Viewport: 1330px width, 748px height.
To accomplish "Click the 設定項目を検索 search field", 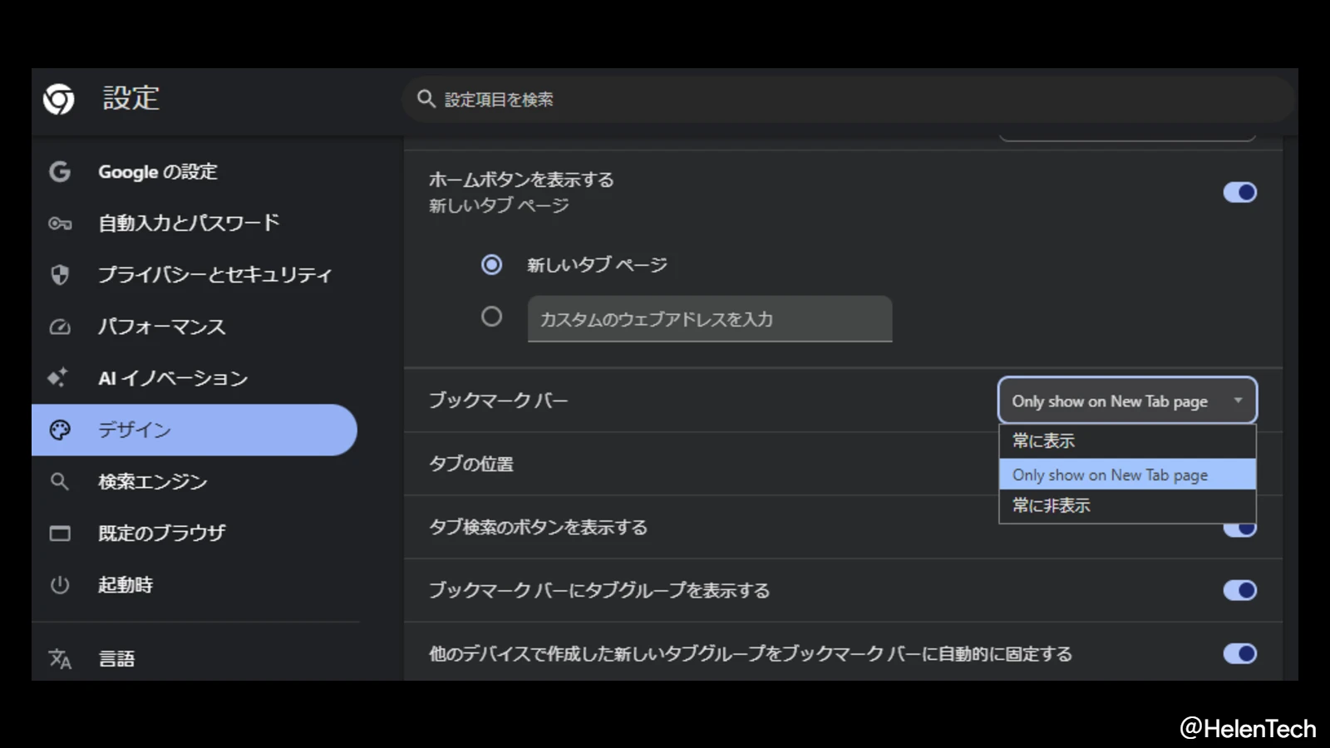I will click(x=848, y=99).
